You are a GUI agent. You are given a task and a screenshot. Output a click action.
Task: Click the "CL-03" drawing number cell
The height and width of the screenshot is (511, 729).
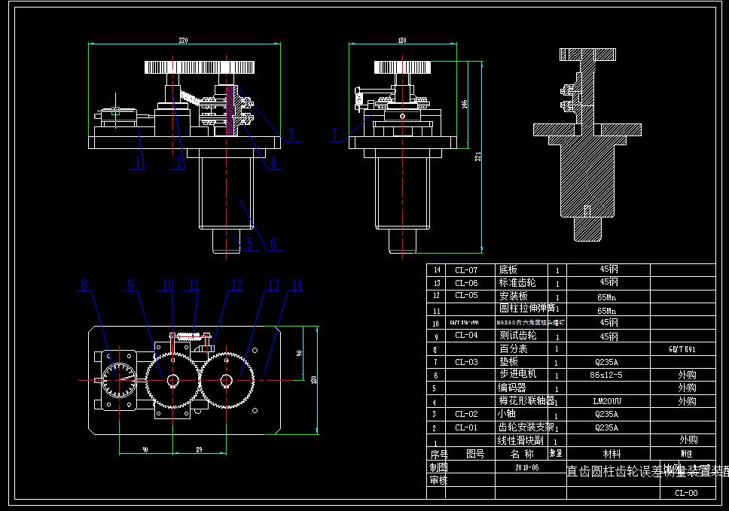pos(466,362)
